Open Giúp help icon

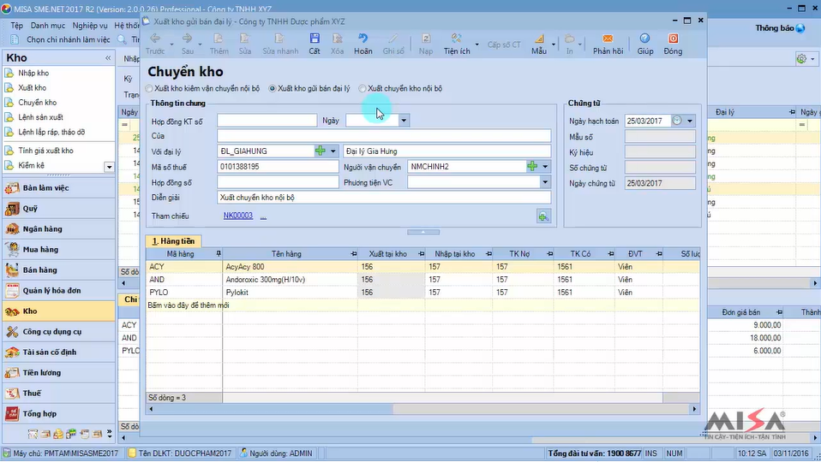pyautogui.click(x=644, y=38)
